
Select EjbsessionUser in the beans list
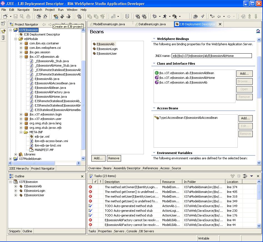(107, 54)
